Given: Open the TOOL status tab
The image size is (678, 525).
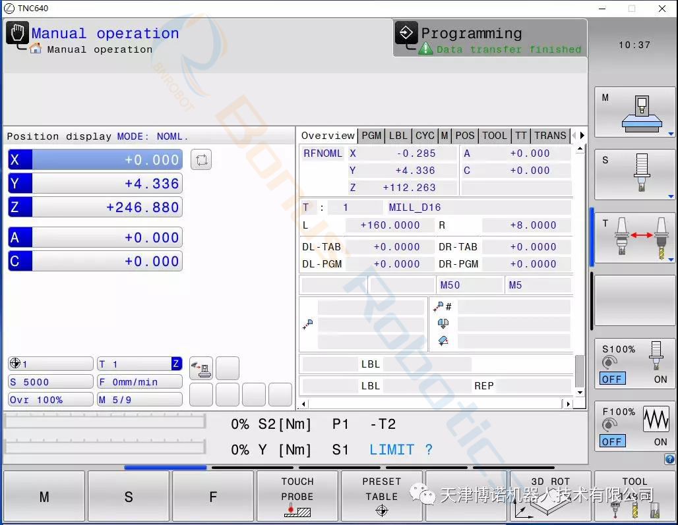Looking at the screenshot, I should click(x=494, y=136).
